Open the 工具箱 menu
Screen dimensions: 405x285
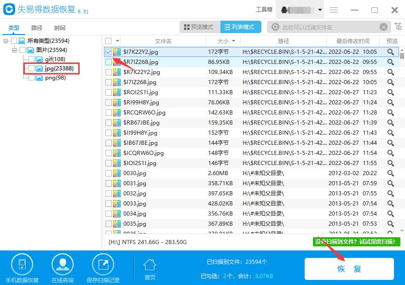(264, 10)
